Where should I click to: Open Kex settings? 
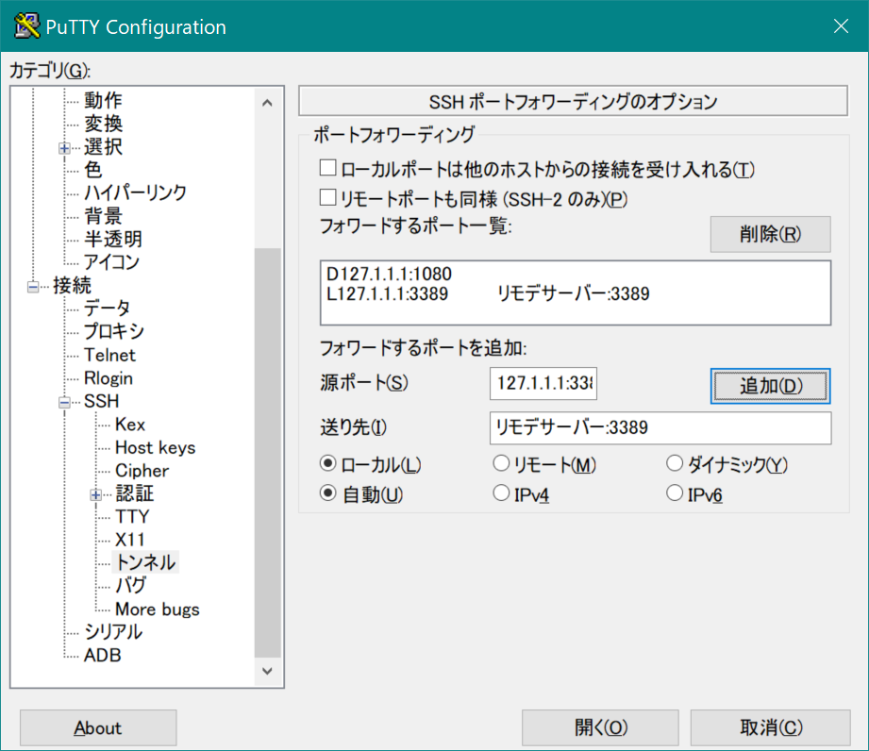[129, 425]
